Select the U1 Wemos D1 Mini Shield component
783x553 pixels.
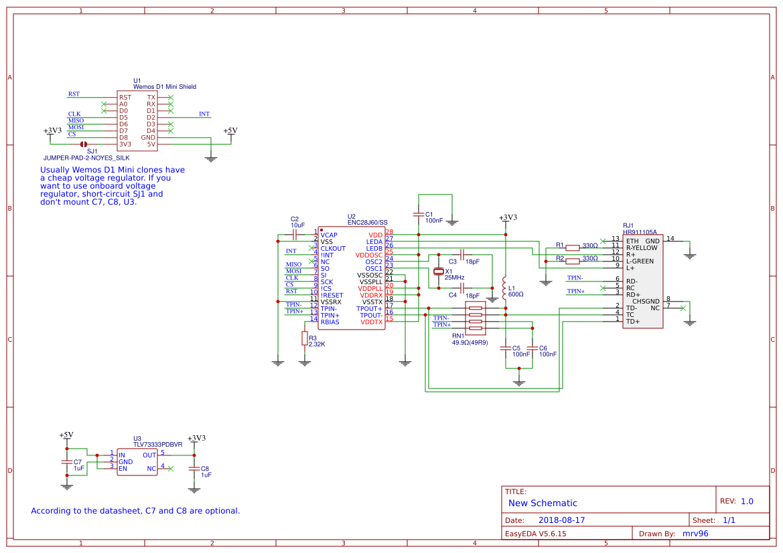(x=137, y=120)
